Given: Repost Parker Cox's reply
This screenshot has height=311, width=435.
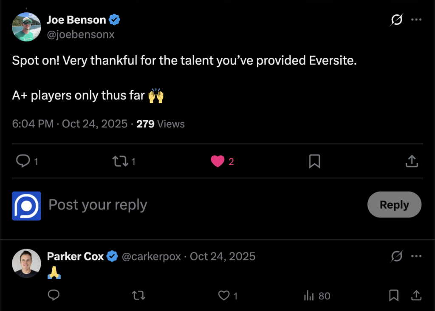Looking at the screenshot, I should [138, 296].
